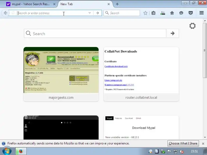Image resolution: width=207 pixels, height=155 pixels.
Task: Click into the Search or enter address field
Action: click(52, 13)
